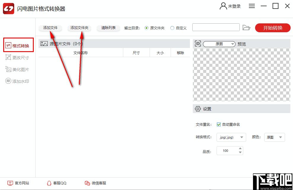293x190 pixels.
Task: Switch to 美化图片 tab
Action: [x=17, y=69]
